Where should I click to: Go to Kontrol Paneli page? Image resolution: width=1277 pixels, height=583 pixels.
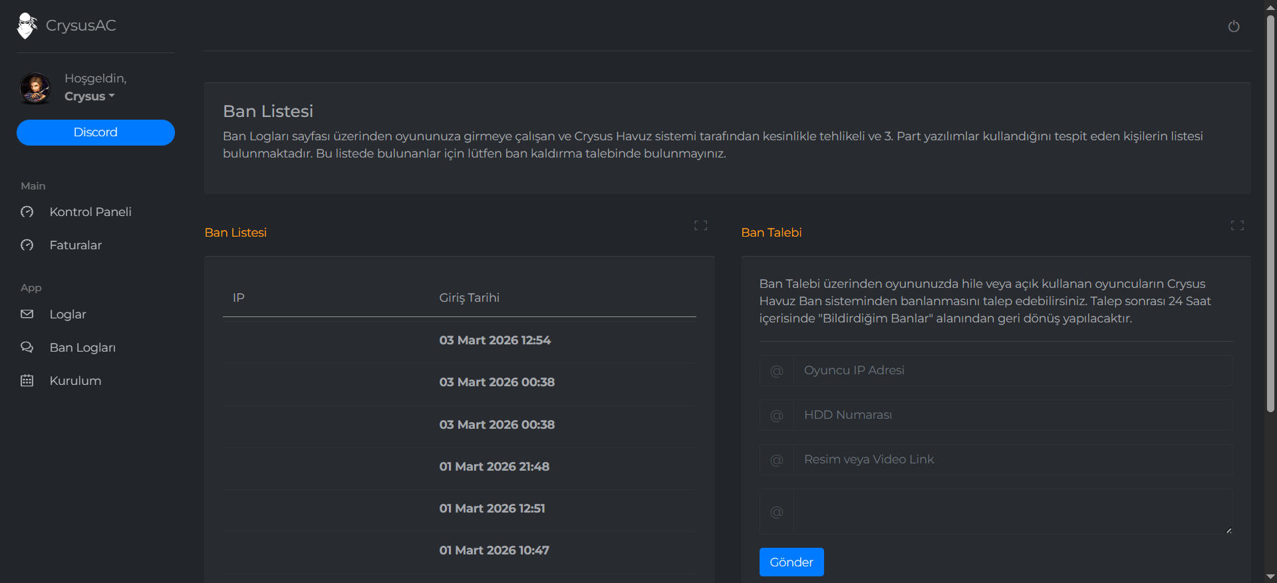90,212
